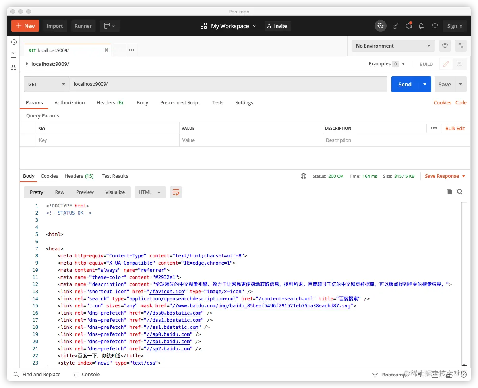Open Find and Replace in status bar
The image size is (478, 388).
click(x=37, y=374)
